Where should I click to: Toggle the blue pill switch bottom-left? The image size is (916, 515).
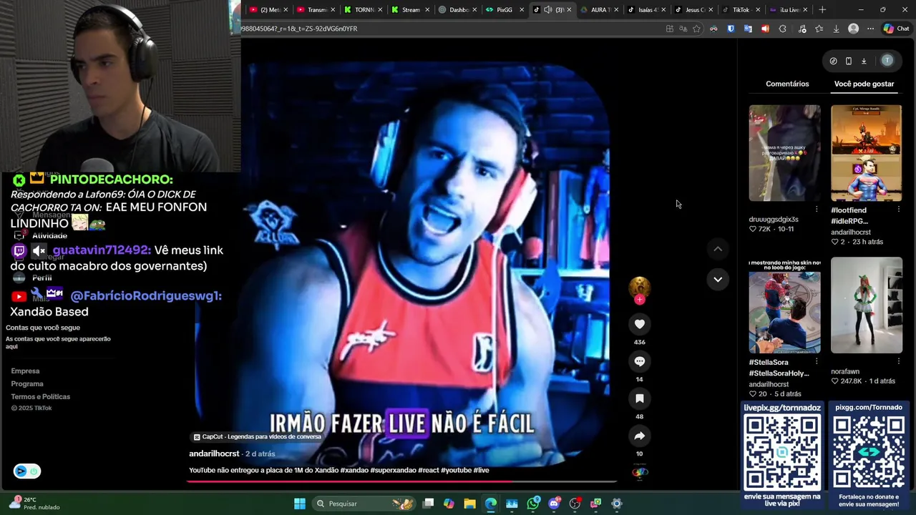[x=27, y=471]
